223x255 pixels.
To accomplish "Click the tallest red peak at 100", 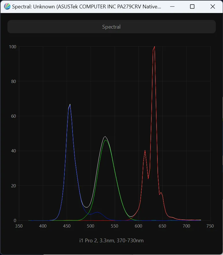I will click(x=155, y=47).
